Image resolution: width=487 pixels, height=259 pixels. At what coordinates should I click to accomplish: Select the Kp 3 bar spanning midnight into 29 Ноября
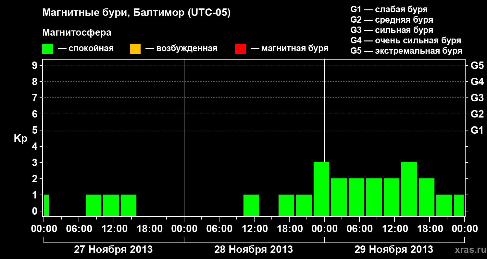pyautogui.click(x=321, y=189)
